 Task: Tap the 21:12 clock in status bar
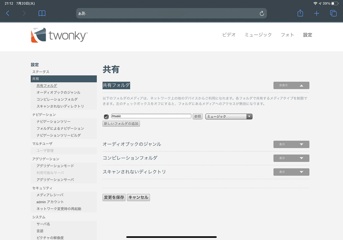coord(9,3)
